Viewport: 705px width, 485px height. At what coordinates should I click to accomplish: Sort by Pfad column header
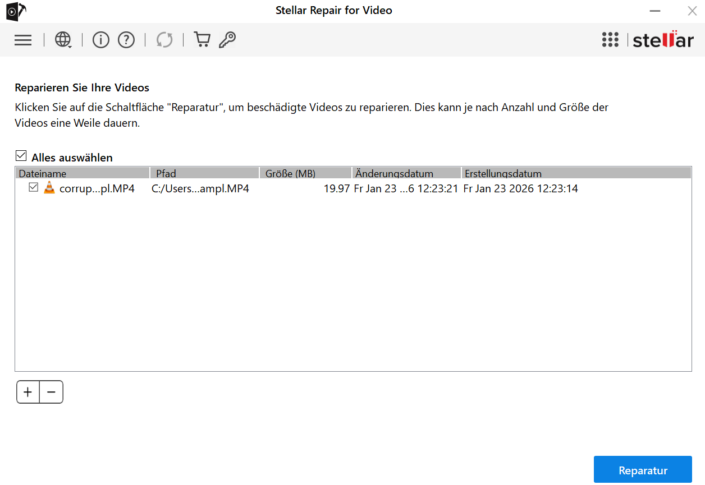pyautogui.click(x=204, y=173)
